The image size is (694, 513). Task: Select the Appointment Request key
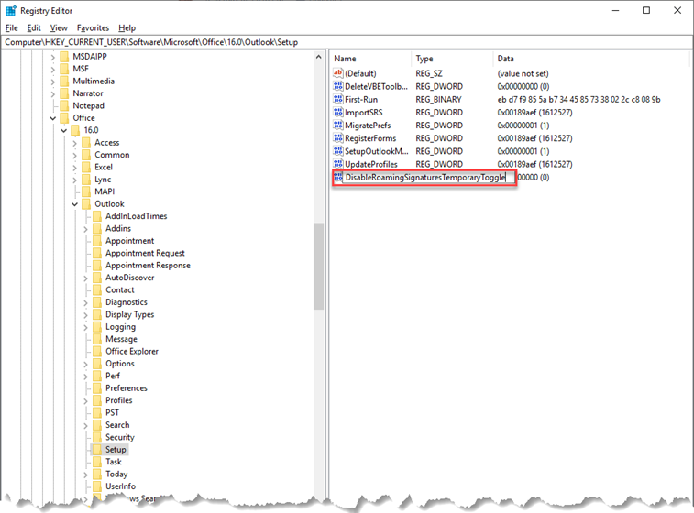(x=145, y=253)
